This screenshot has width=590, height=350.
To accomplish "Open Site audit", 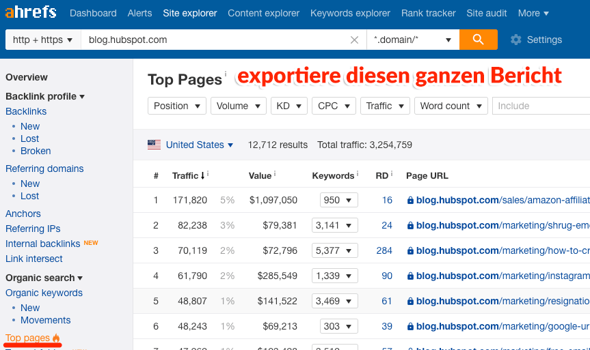I will [x=487, y=13].
